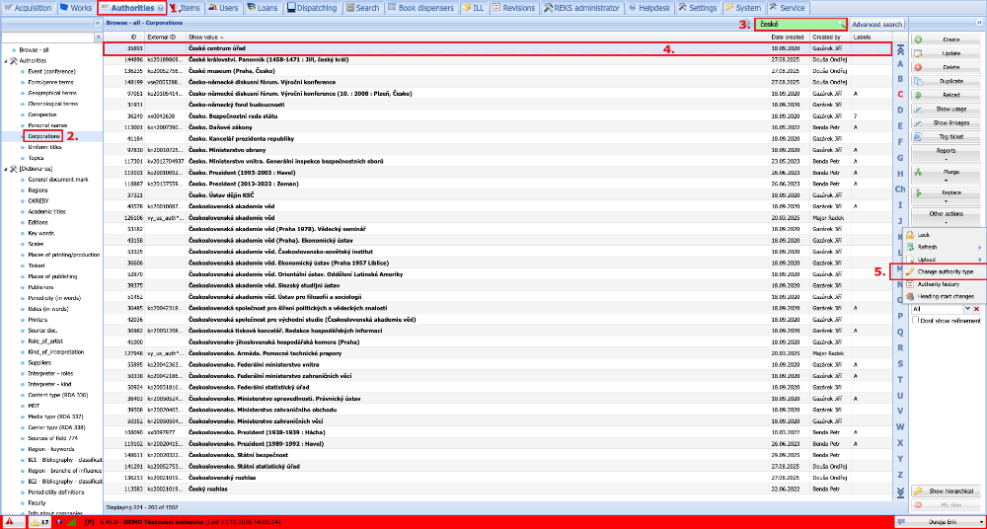Image resolution: width=987 pixels, height=529 pixels.
Task: Click the tree filter input field
Action: (x=47, y=38)
